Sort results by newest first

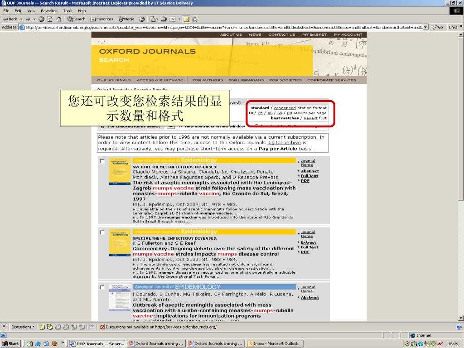310,118
